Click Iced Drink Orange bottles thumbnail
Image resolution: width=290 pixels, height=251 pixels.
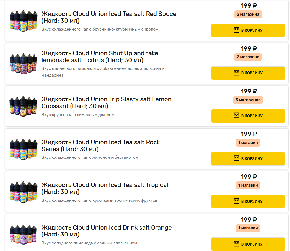coord(24,234)
